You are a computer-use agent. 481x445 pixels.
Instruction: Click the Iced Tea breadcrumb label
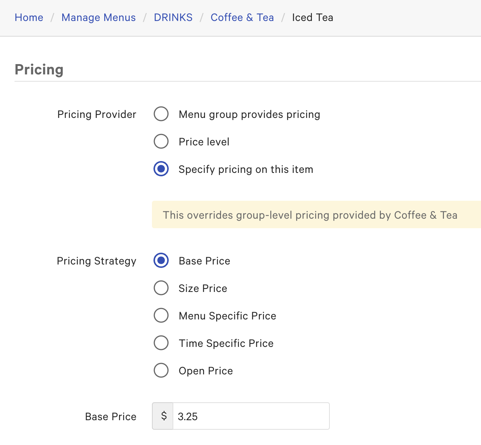point(312,18)
